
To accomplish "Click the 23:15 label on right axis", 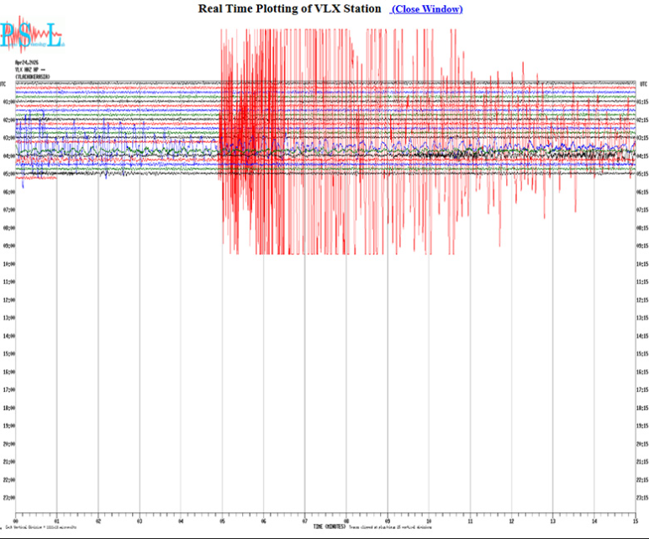I will [642, 497].
